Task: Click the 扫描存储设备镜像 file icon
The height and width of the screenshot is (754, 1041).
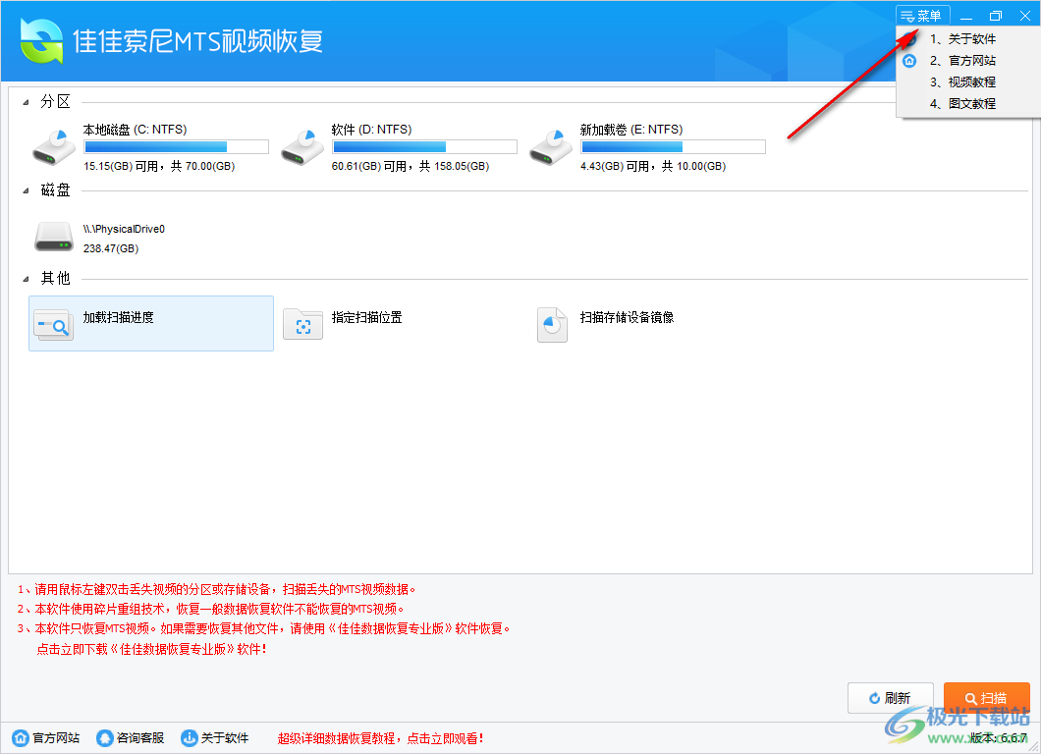Action: coord(552,325)
